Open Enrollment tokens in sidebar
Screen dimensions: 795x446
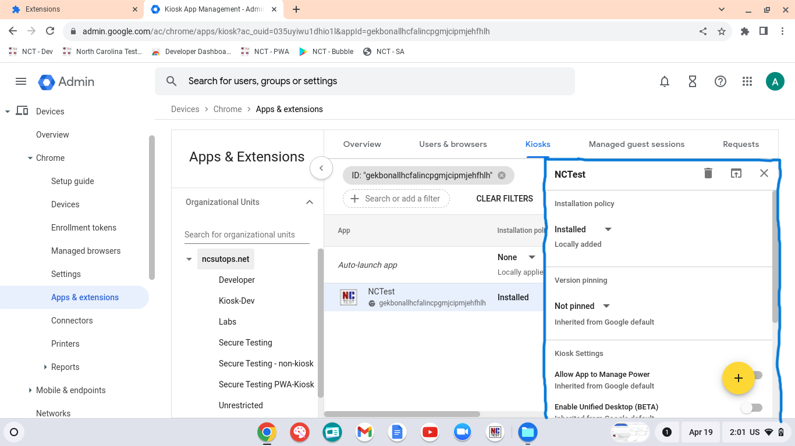[x=84, y=228]
